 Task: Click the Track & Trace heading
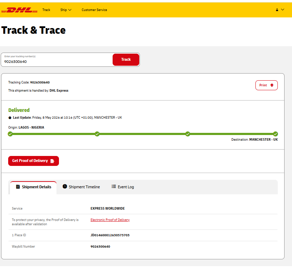[33, 30]
